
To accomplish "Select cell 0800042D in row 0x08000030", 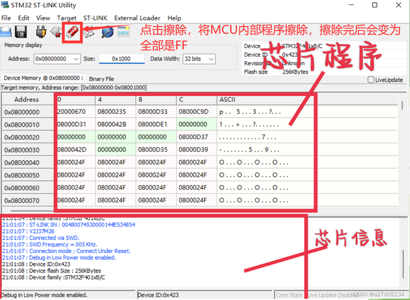I will click(75, 150).
